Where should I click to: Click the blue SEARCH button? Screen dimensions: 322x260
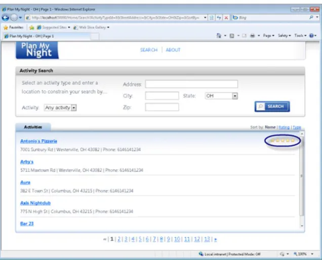272,107
